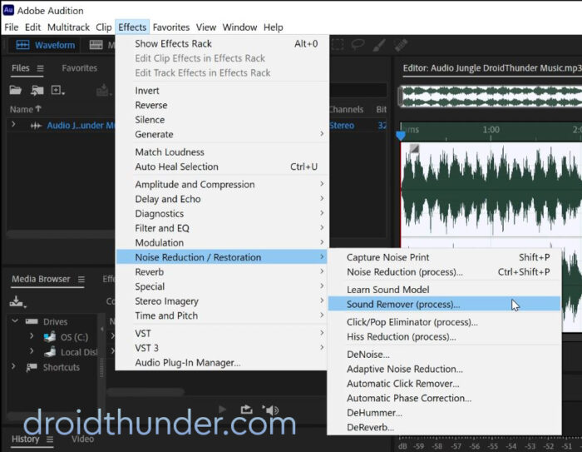The image size is (582, 452).
Task: Apply the Reverse effect
Action: point(222,105)
